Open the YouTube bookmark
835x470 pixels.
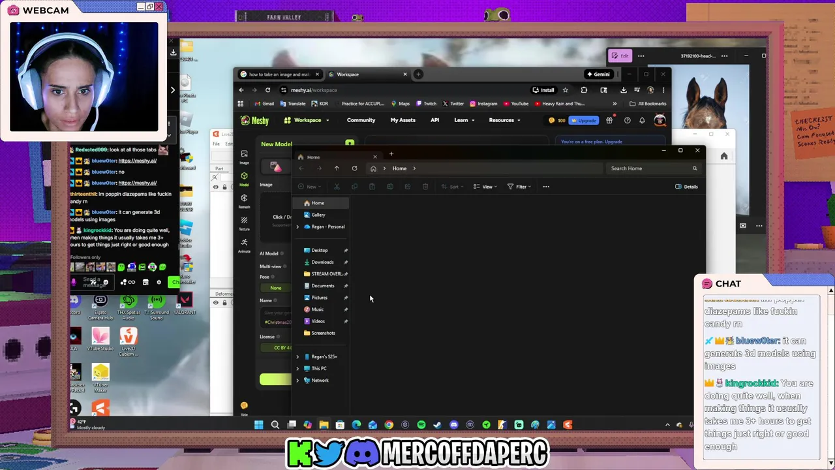coord(515,104)
